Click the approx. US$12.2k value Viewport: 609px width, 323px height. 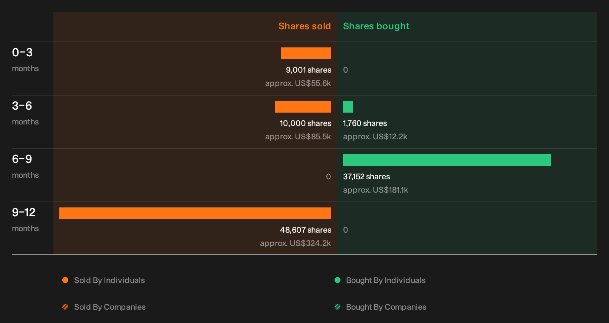pyautogui.click(x=375, y=137)
